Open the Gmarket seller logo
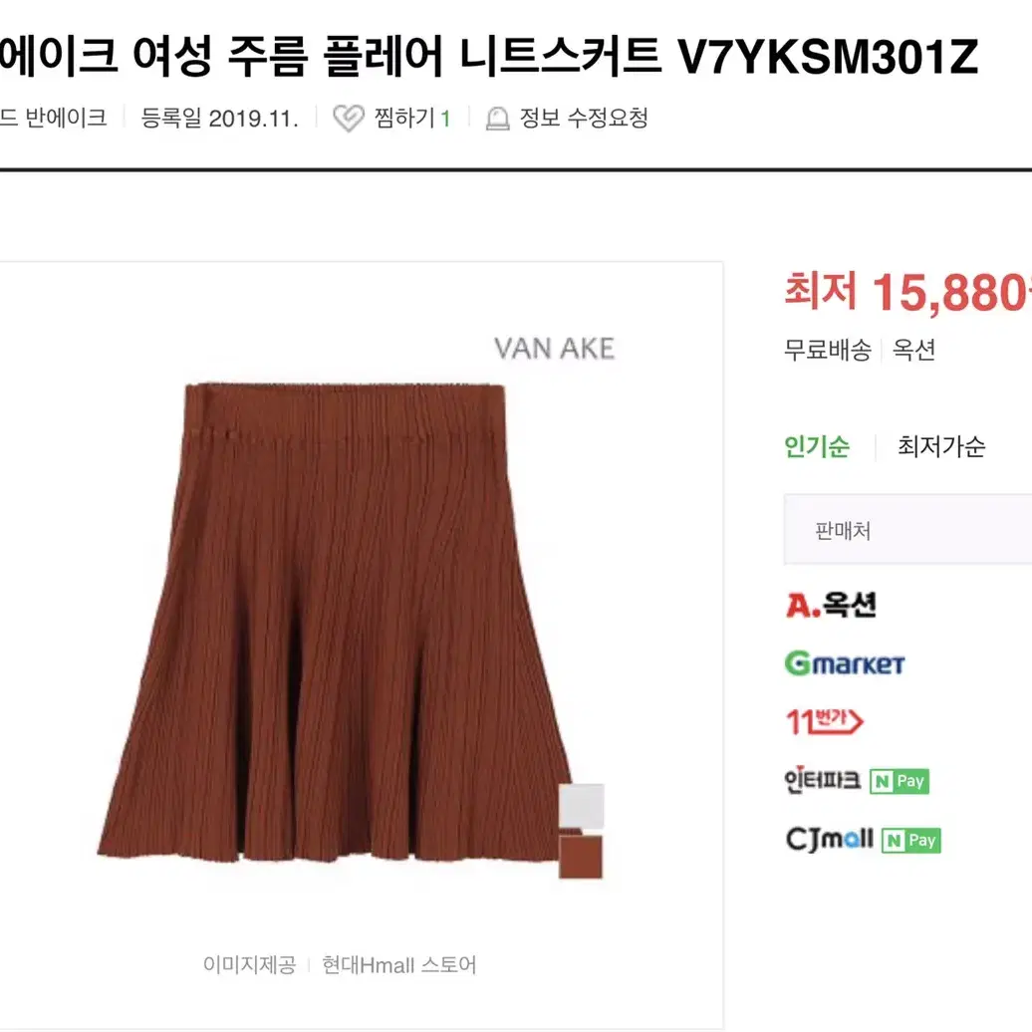Image resolution: width=1032 pixels, height=1032 pixels. coord(845,663)
